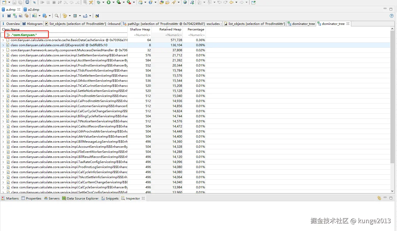
Task: Open list_objects -inbound tab
Action: pos(83,24)
